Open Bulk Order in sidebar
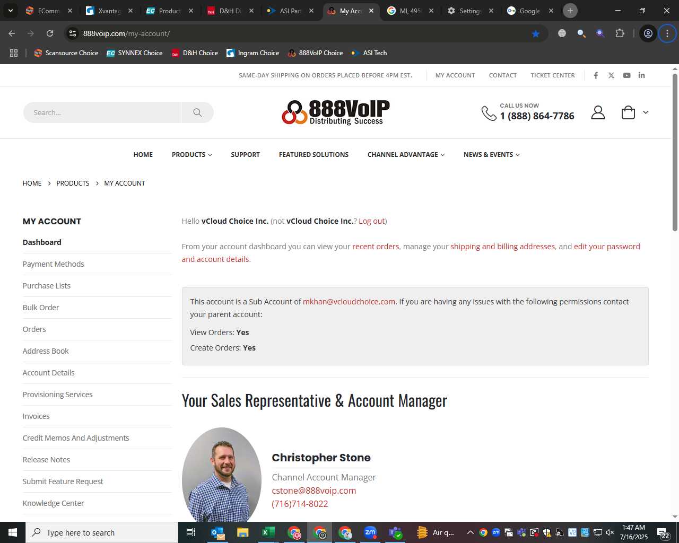 (41, 308)
